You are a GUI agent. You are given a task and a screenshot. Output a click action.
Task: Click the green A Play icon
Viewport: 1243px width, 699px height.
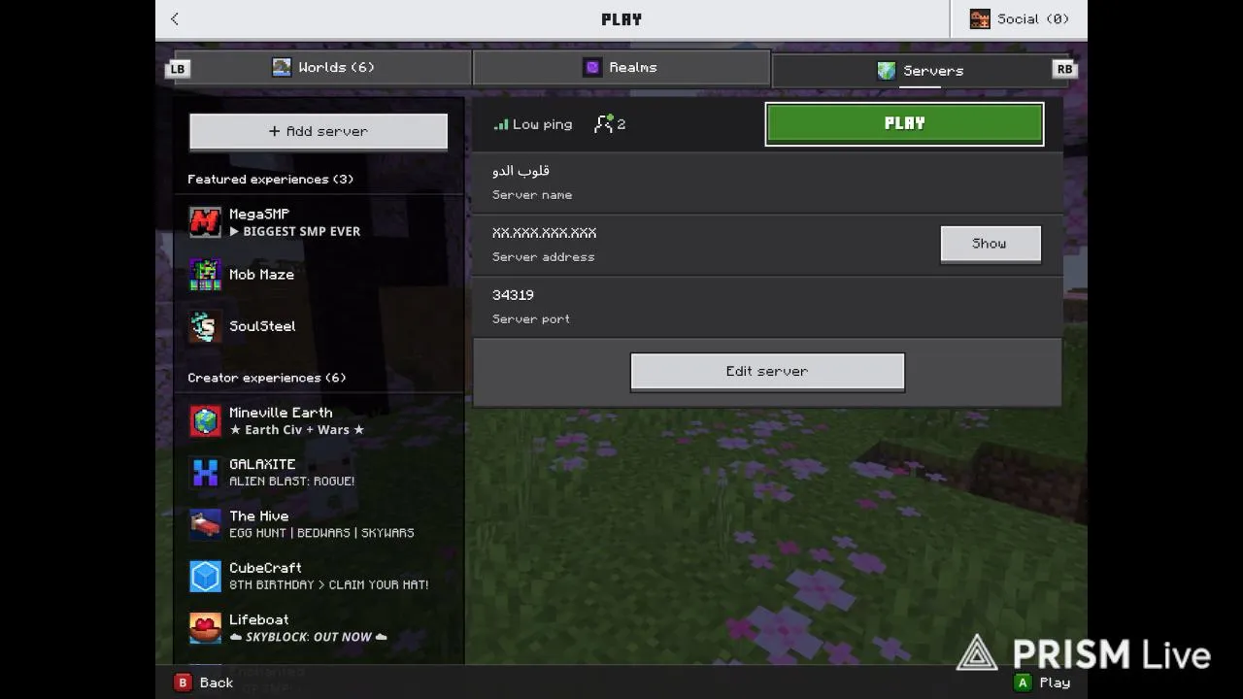[1022, 682]
